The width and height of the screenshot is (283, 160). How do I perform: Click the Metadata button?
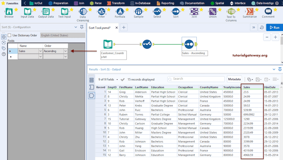point(234,79)
